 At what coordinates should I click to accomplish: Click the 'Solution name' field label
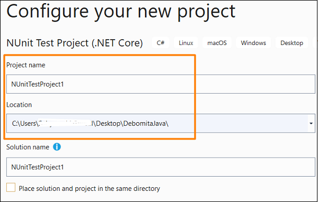pos(28,147)
